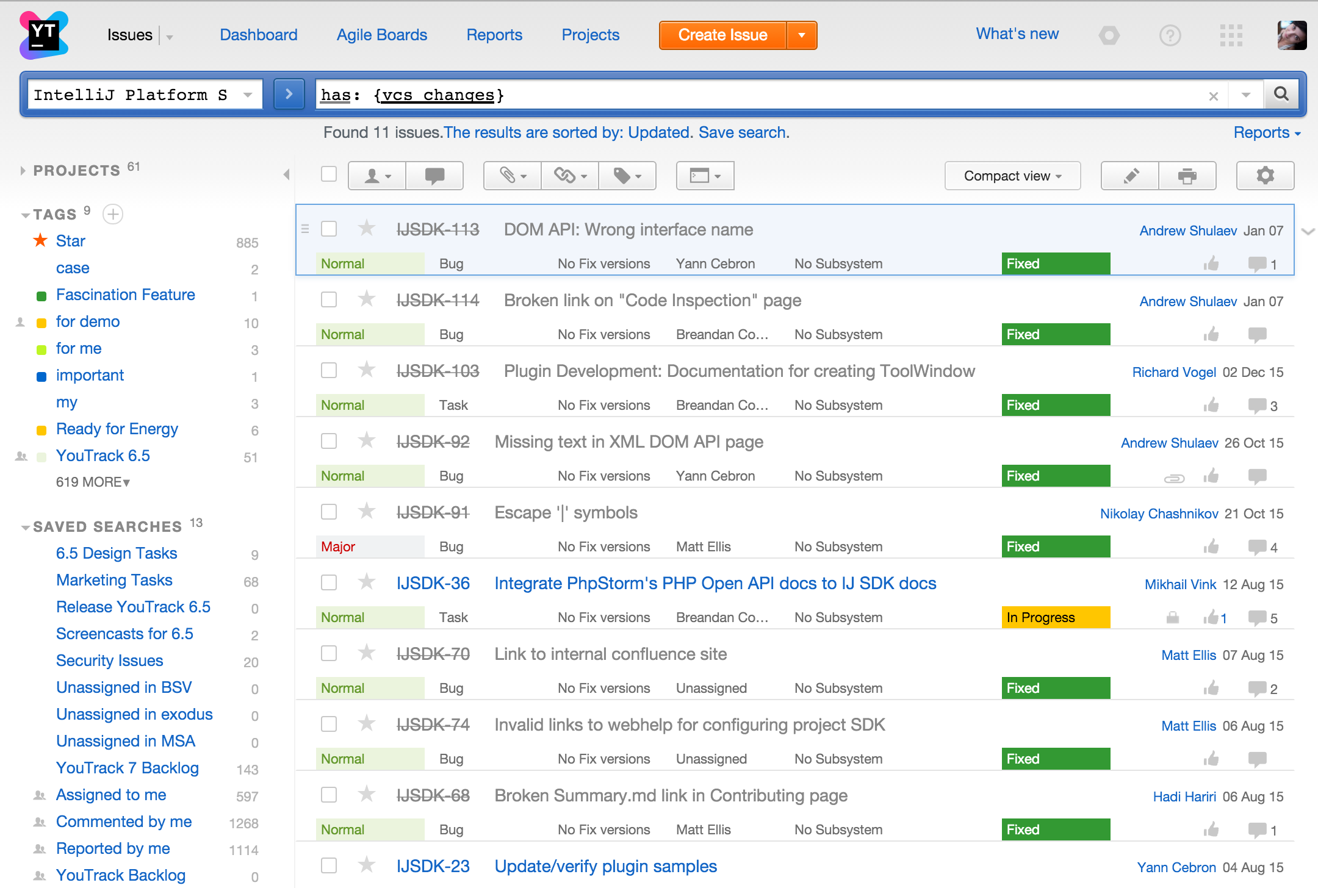Check the IJSDK-70 checkbox

point(329,653)
